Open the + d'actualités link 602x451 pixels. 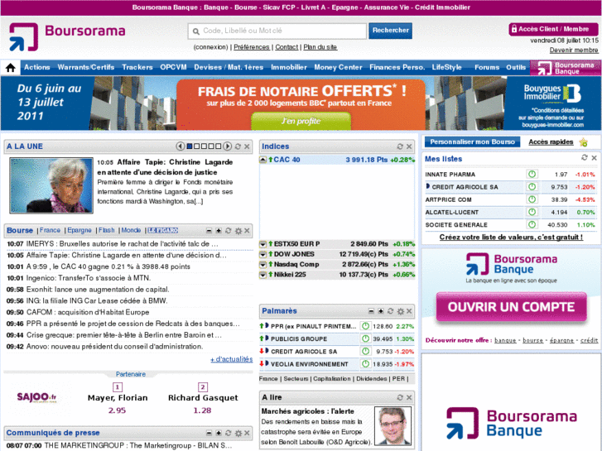tap(232, 359)
